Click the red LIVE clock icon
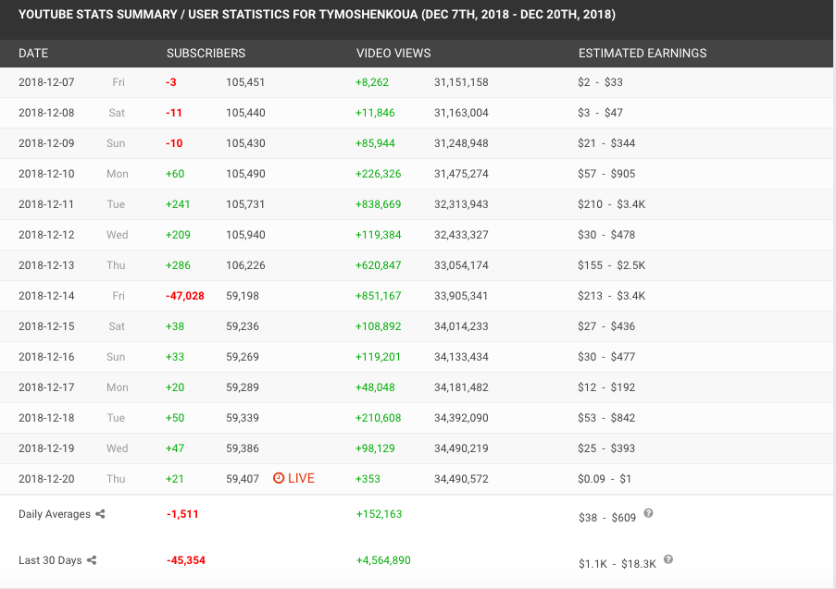This screenshot has height=589, width=836. (279, 478)
